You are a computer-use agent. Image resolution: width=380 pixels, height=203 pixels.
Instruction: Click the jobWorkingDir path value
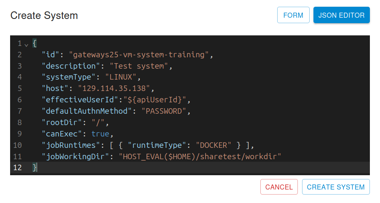pos(200,157)
